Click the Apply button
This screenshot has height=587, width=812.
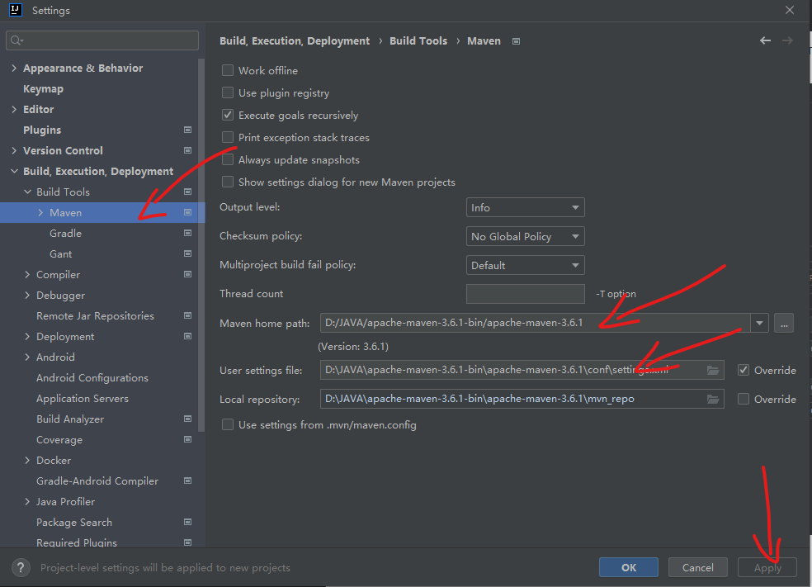pyautogui.click(x=767, y=567)
